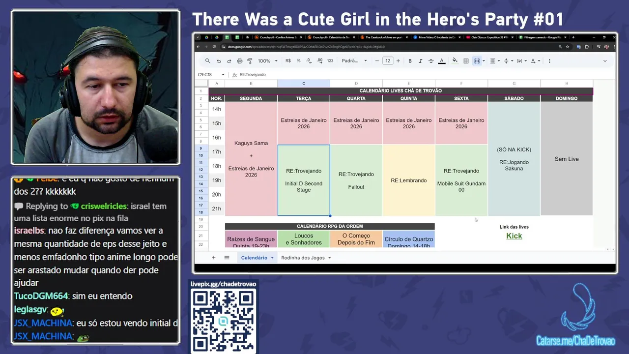Expand the merge cells type dropdown arrow

pyautogui.click(x=484, y=61)
